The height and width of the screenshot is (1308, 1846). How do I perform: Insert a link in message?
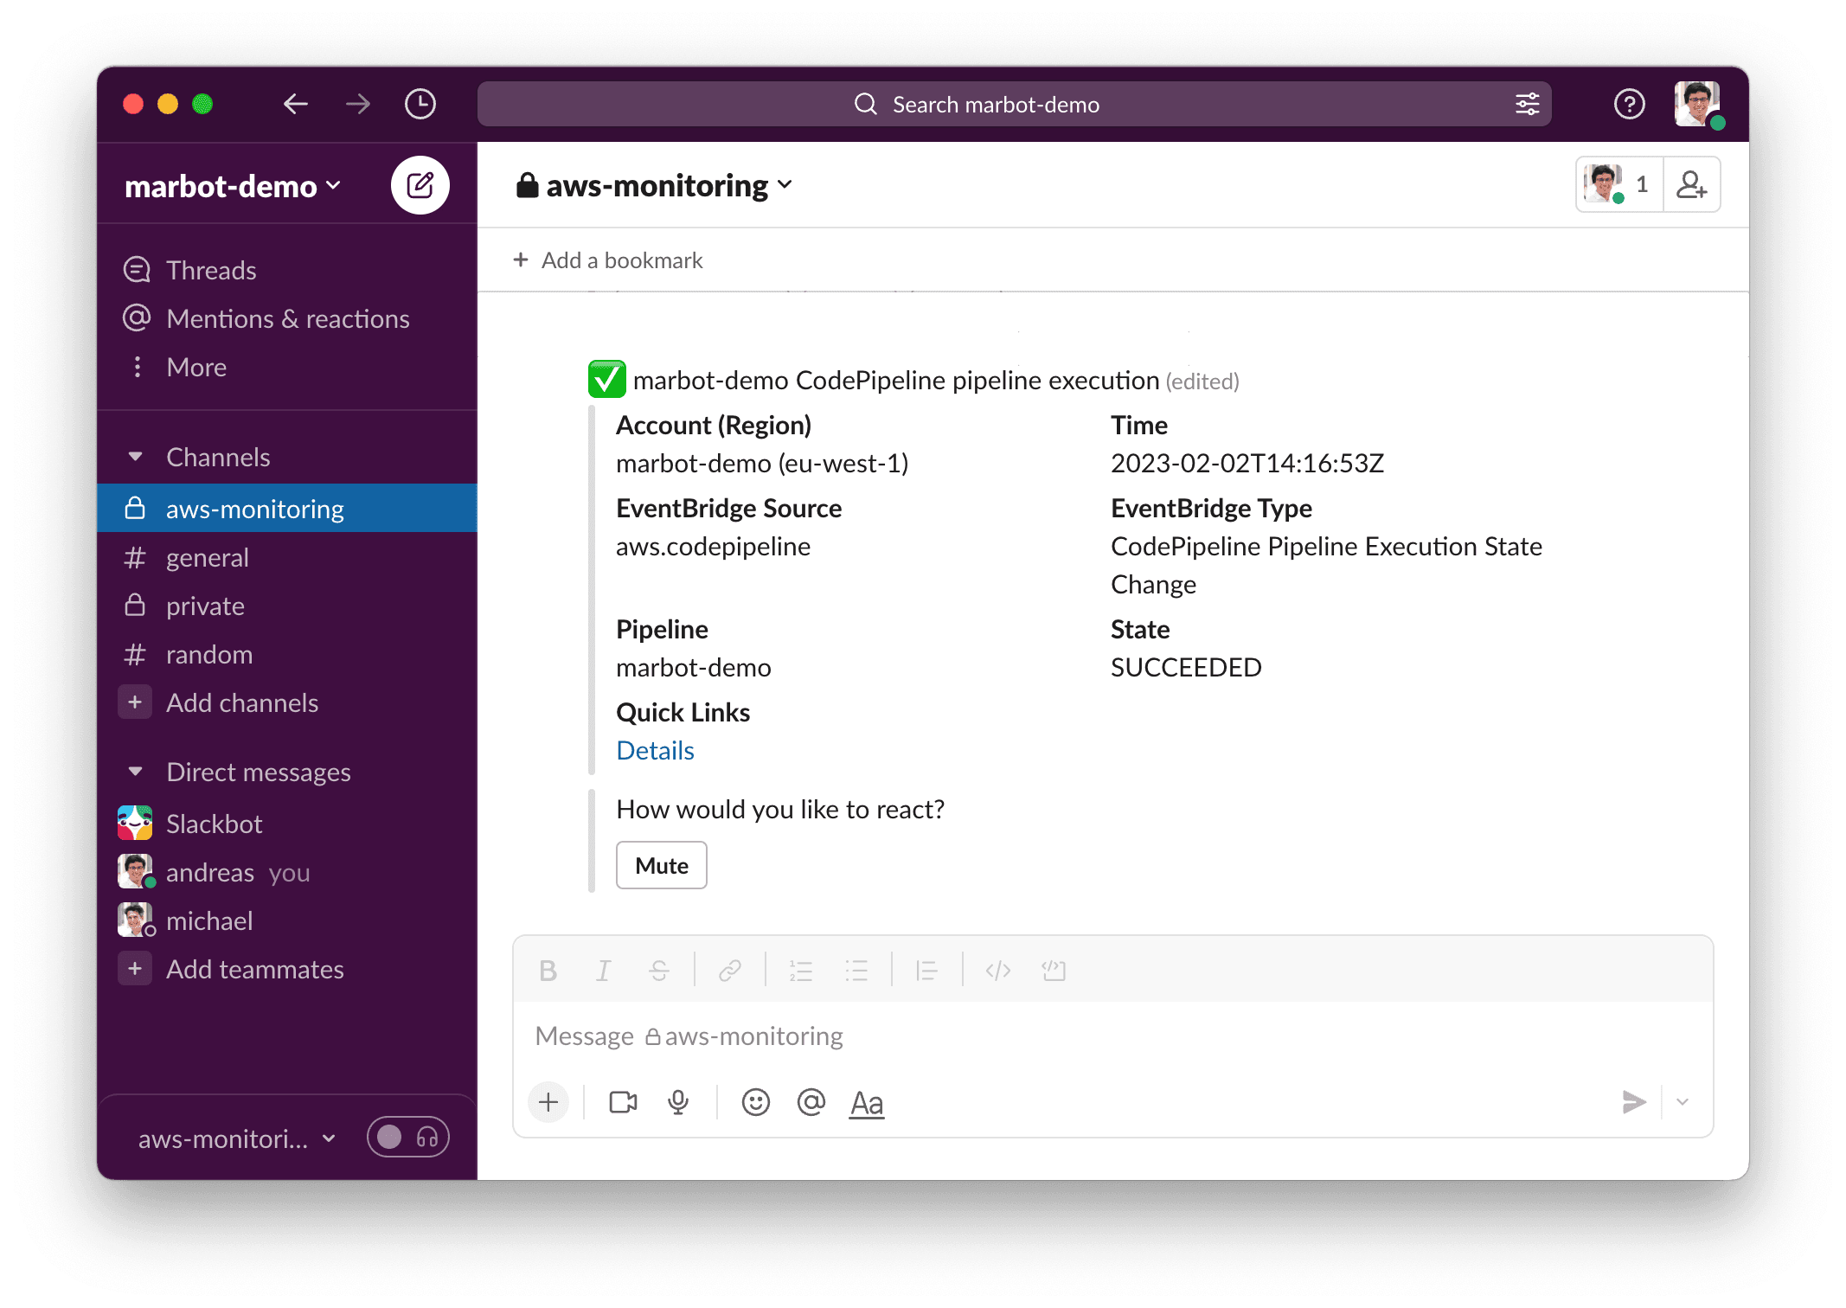729,971
